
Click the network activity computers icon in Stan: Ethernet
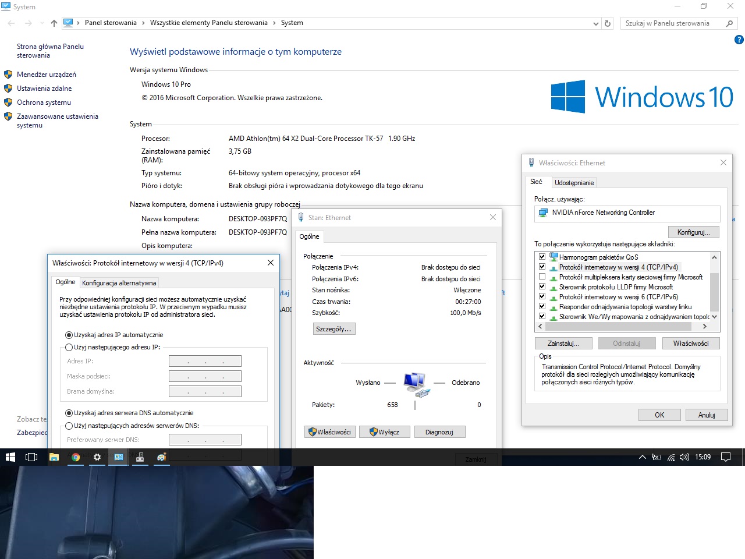416,384
